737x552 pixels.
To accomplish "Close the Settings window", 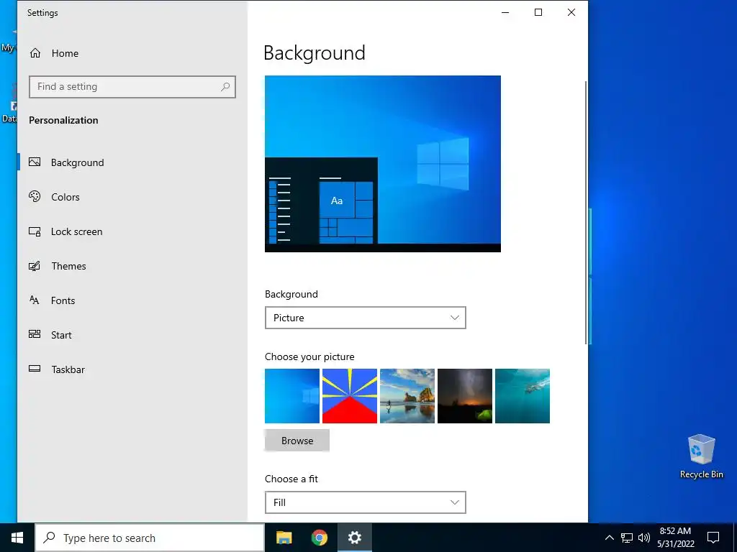I will coord(571,13).
